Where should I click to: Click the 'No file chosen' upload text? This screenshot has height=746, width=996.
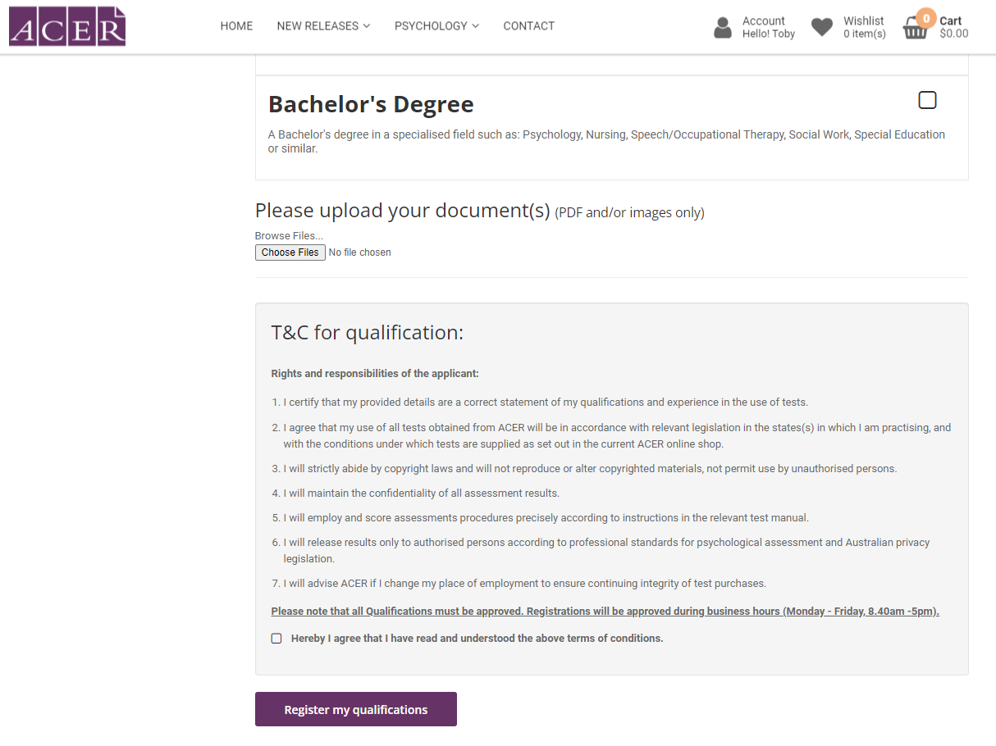[359, 252]
